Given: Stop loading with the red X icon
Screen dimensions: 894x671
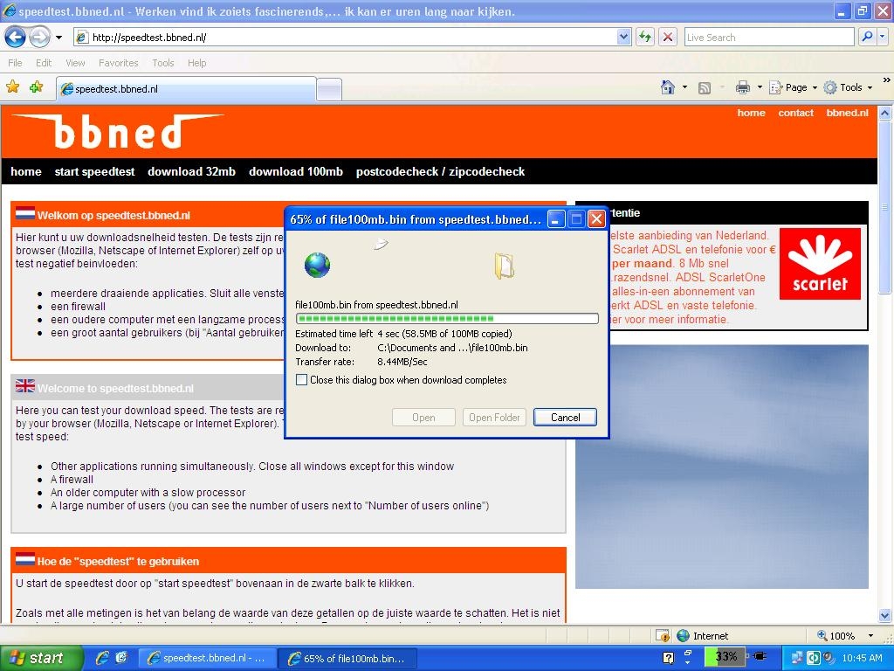Looking at the screenshot, I should [668, 38].
